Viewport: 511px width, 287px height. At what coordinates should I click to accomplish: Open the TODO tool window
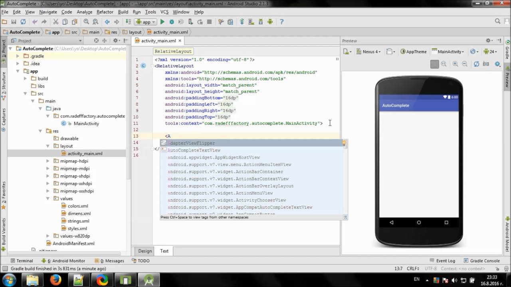[140, 261]
